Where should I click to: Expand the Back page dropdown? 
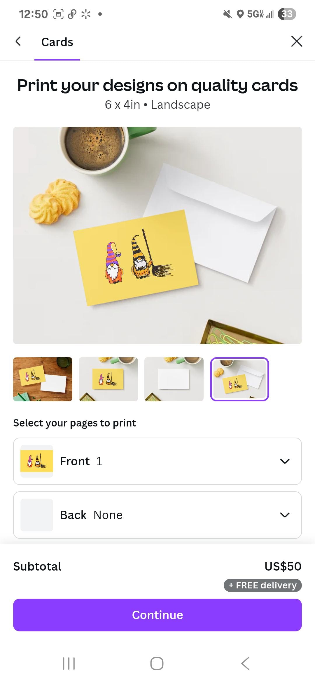tap(157, 515)
